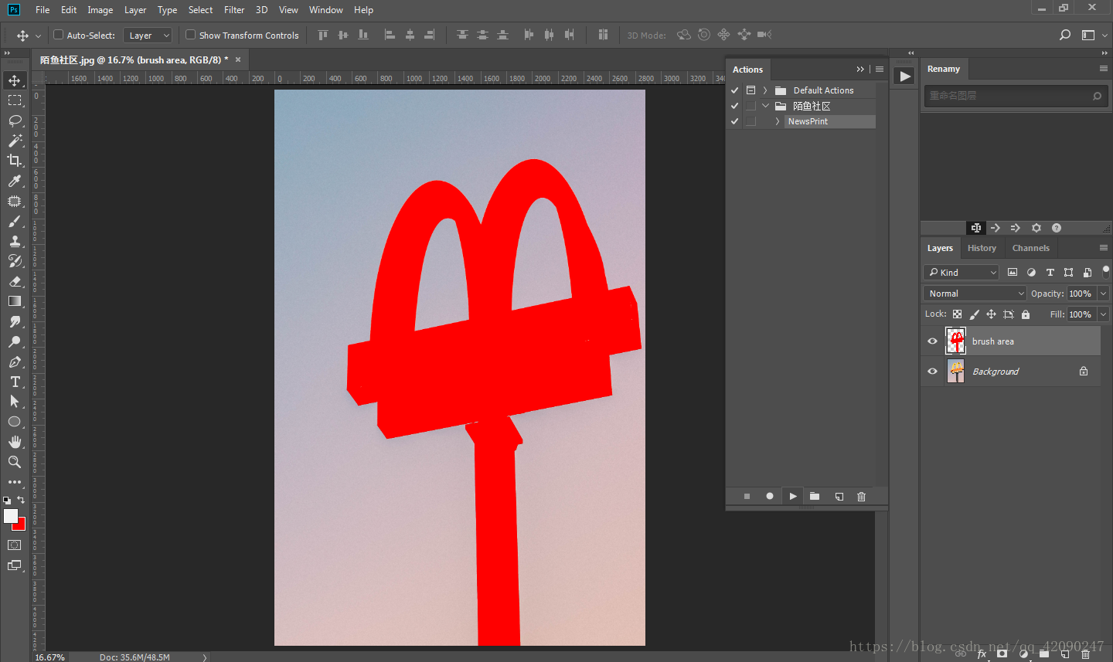Screen dimensions: 1113x662
Task: Open the File menu
Action: (x=43, y=10)
